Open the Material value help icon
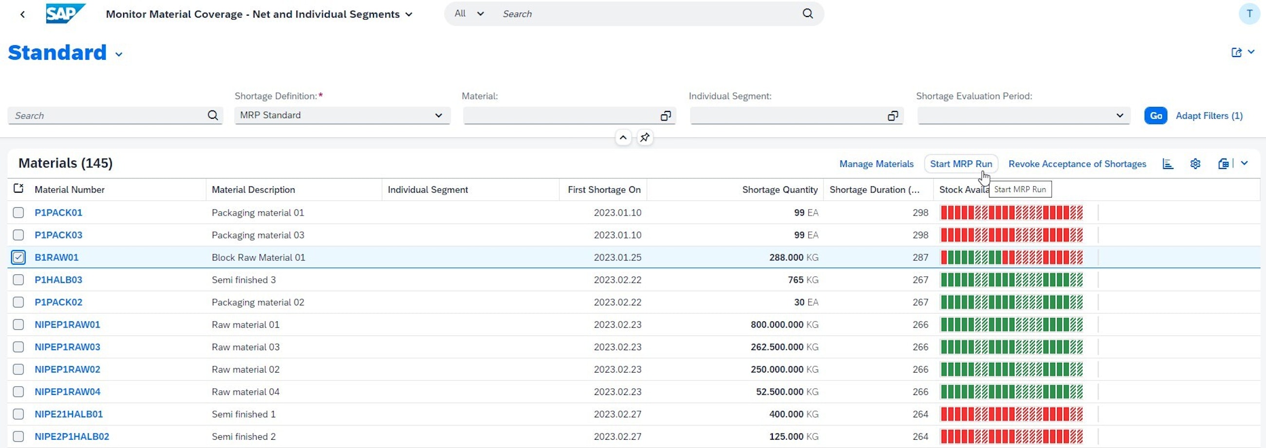The width and height of the screenshot is (1266, 448). (666, 116)
